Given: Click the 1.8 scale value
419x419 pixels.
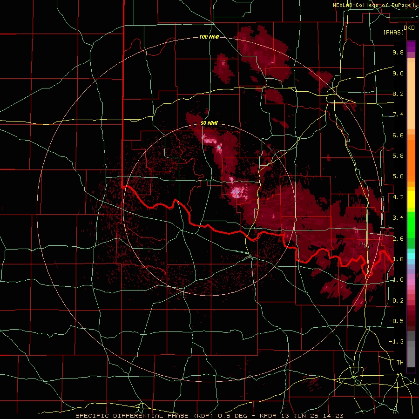Looking at the screenshot, I should [398, 259].
